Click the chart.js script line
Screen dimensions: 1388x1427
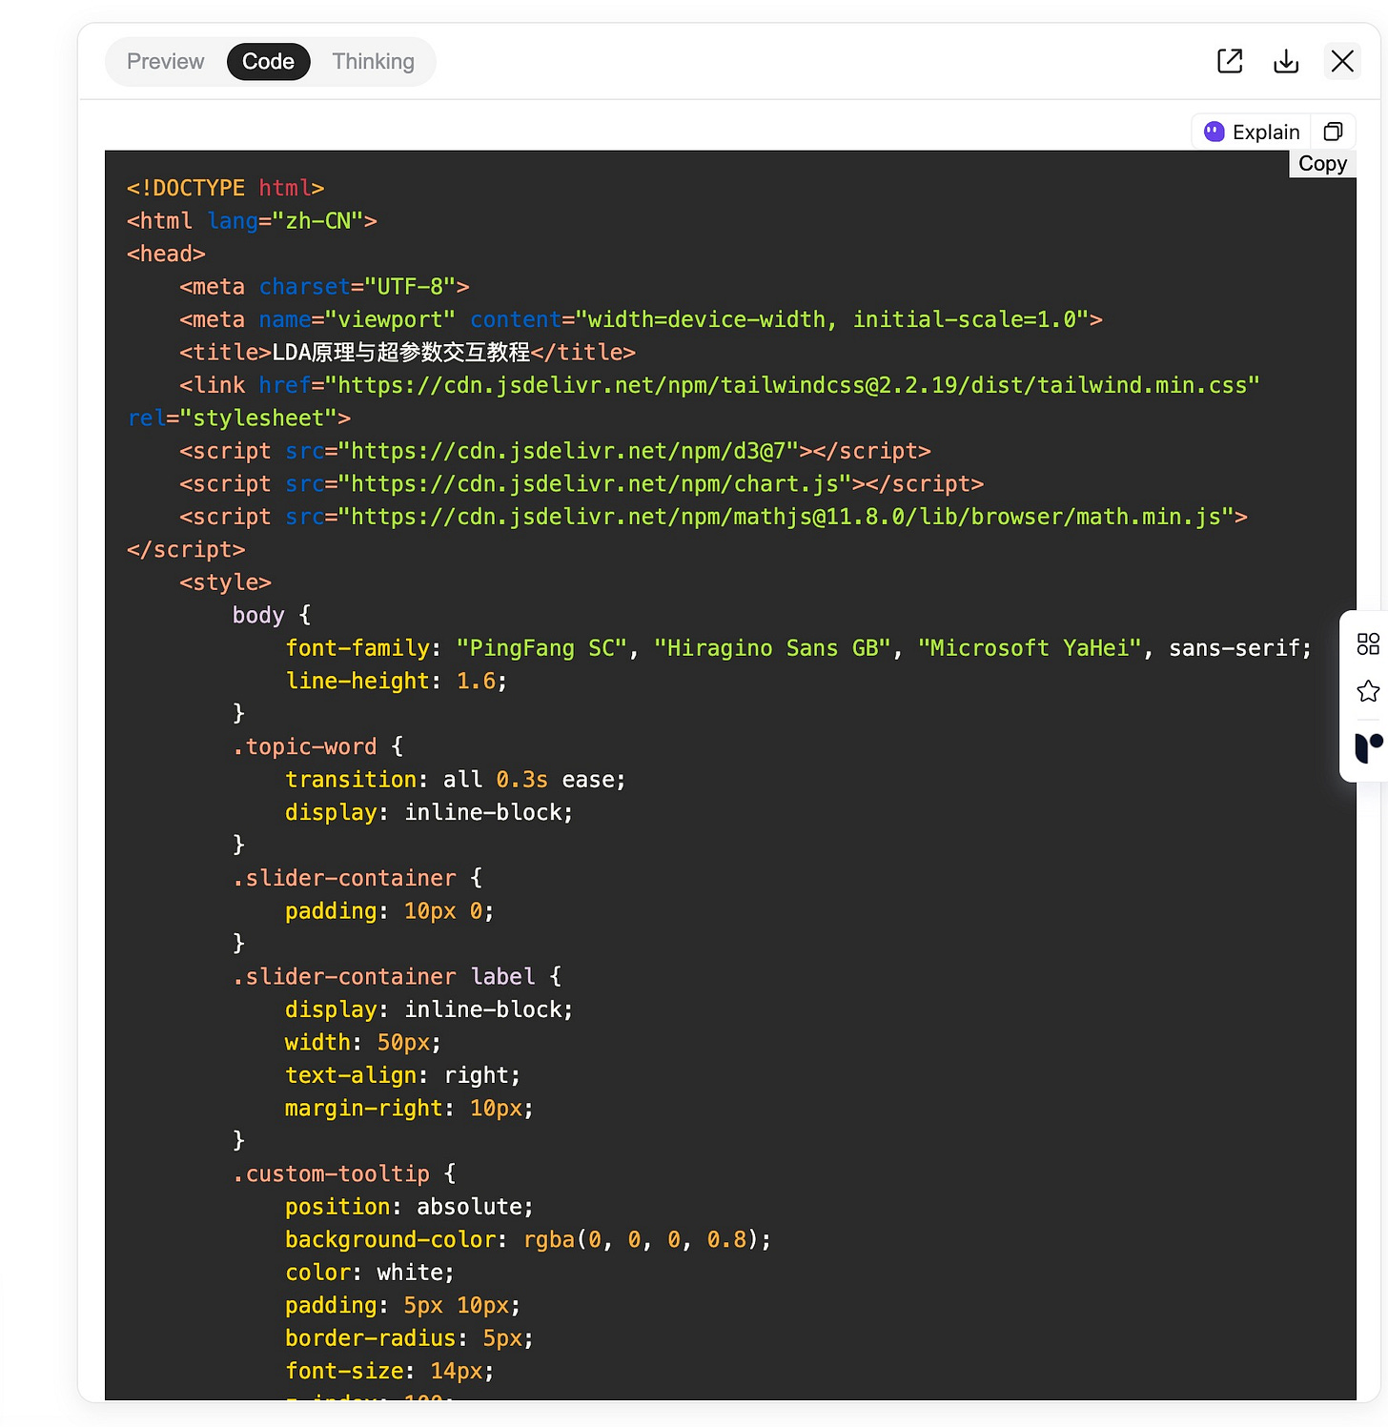click(582, 484)
